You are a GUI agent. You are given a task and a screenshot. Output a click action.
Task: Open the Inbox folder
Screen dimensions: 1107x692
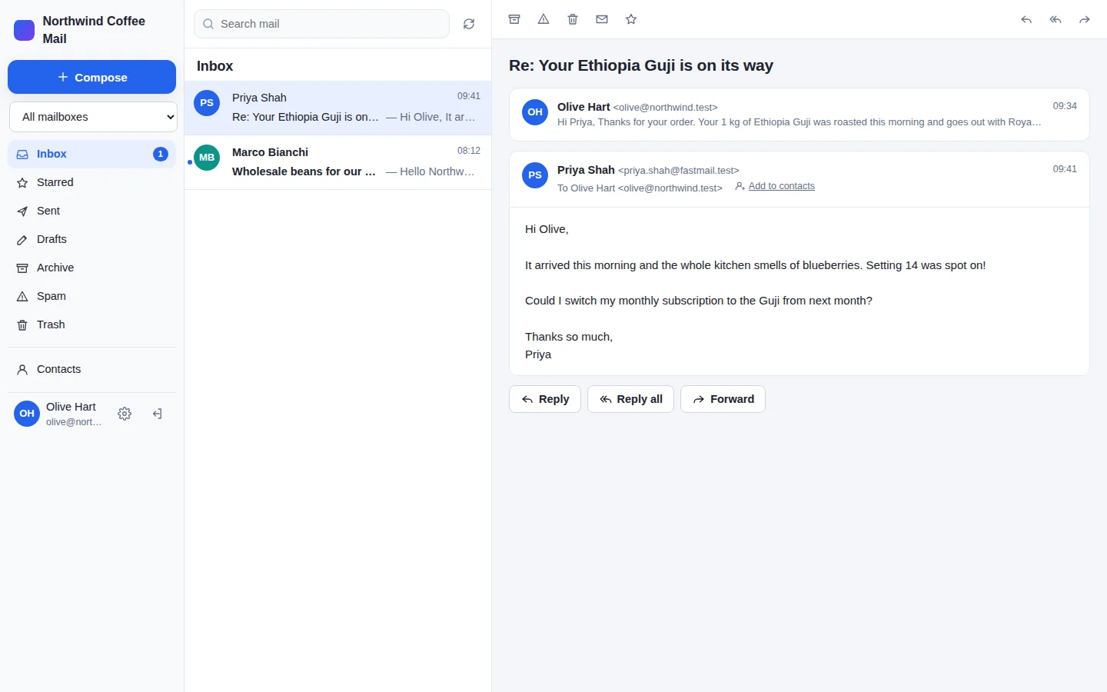(x=92, y=154)
